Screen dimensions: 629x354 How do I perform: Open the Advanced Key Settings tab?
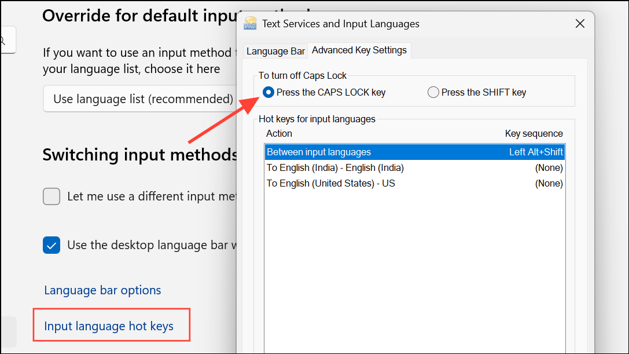tap(359, 50)
